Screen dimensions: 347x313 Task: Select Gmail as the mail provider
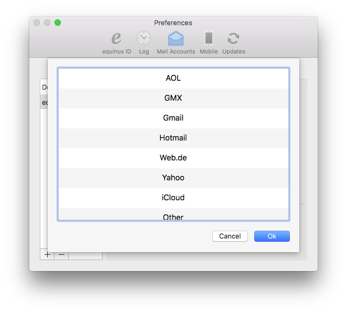coord(173,118)
